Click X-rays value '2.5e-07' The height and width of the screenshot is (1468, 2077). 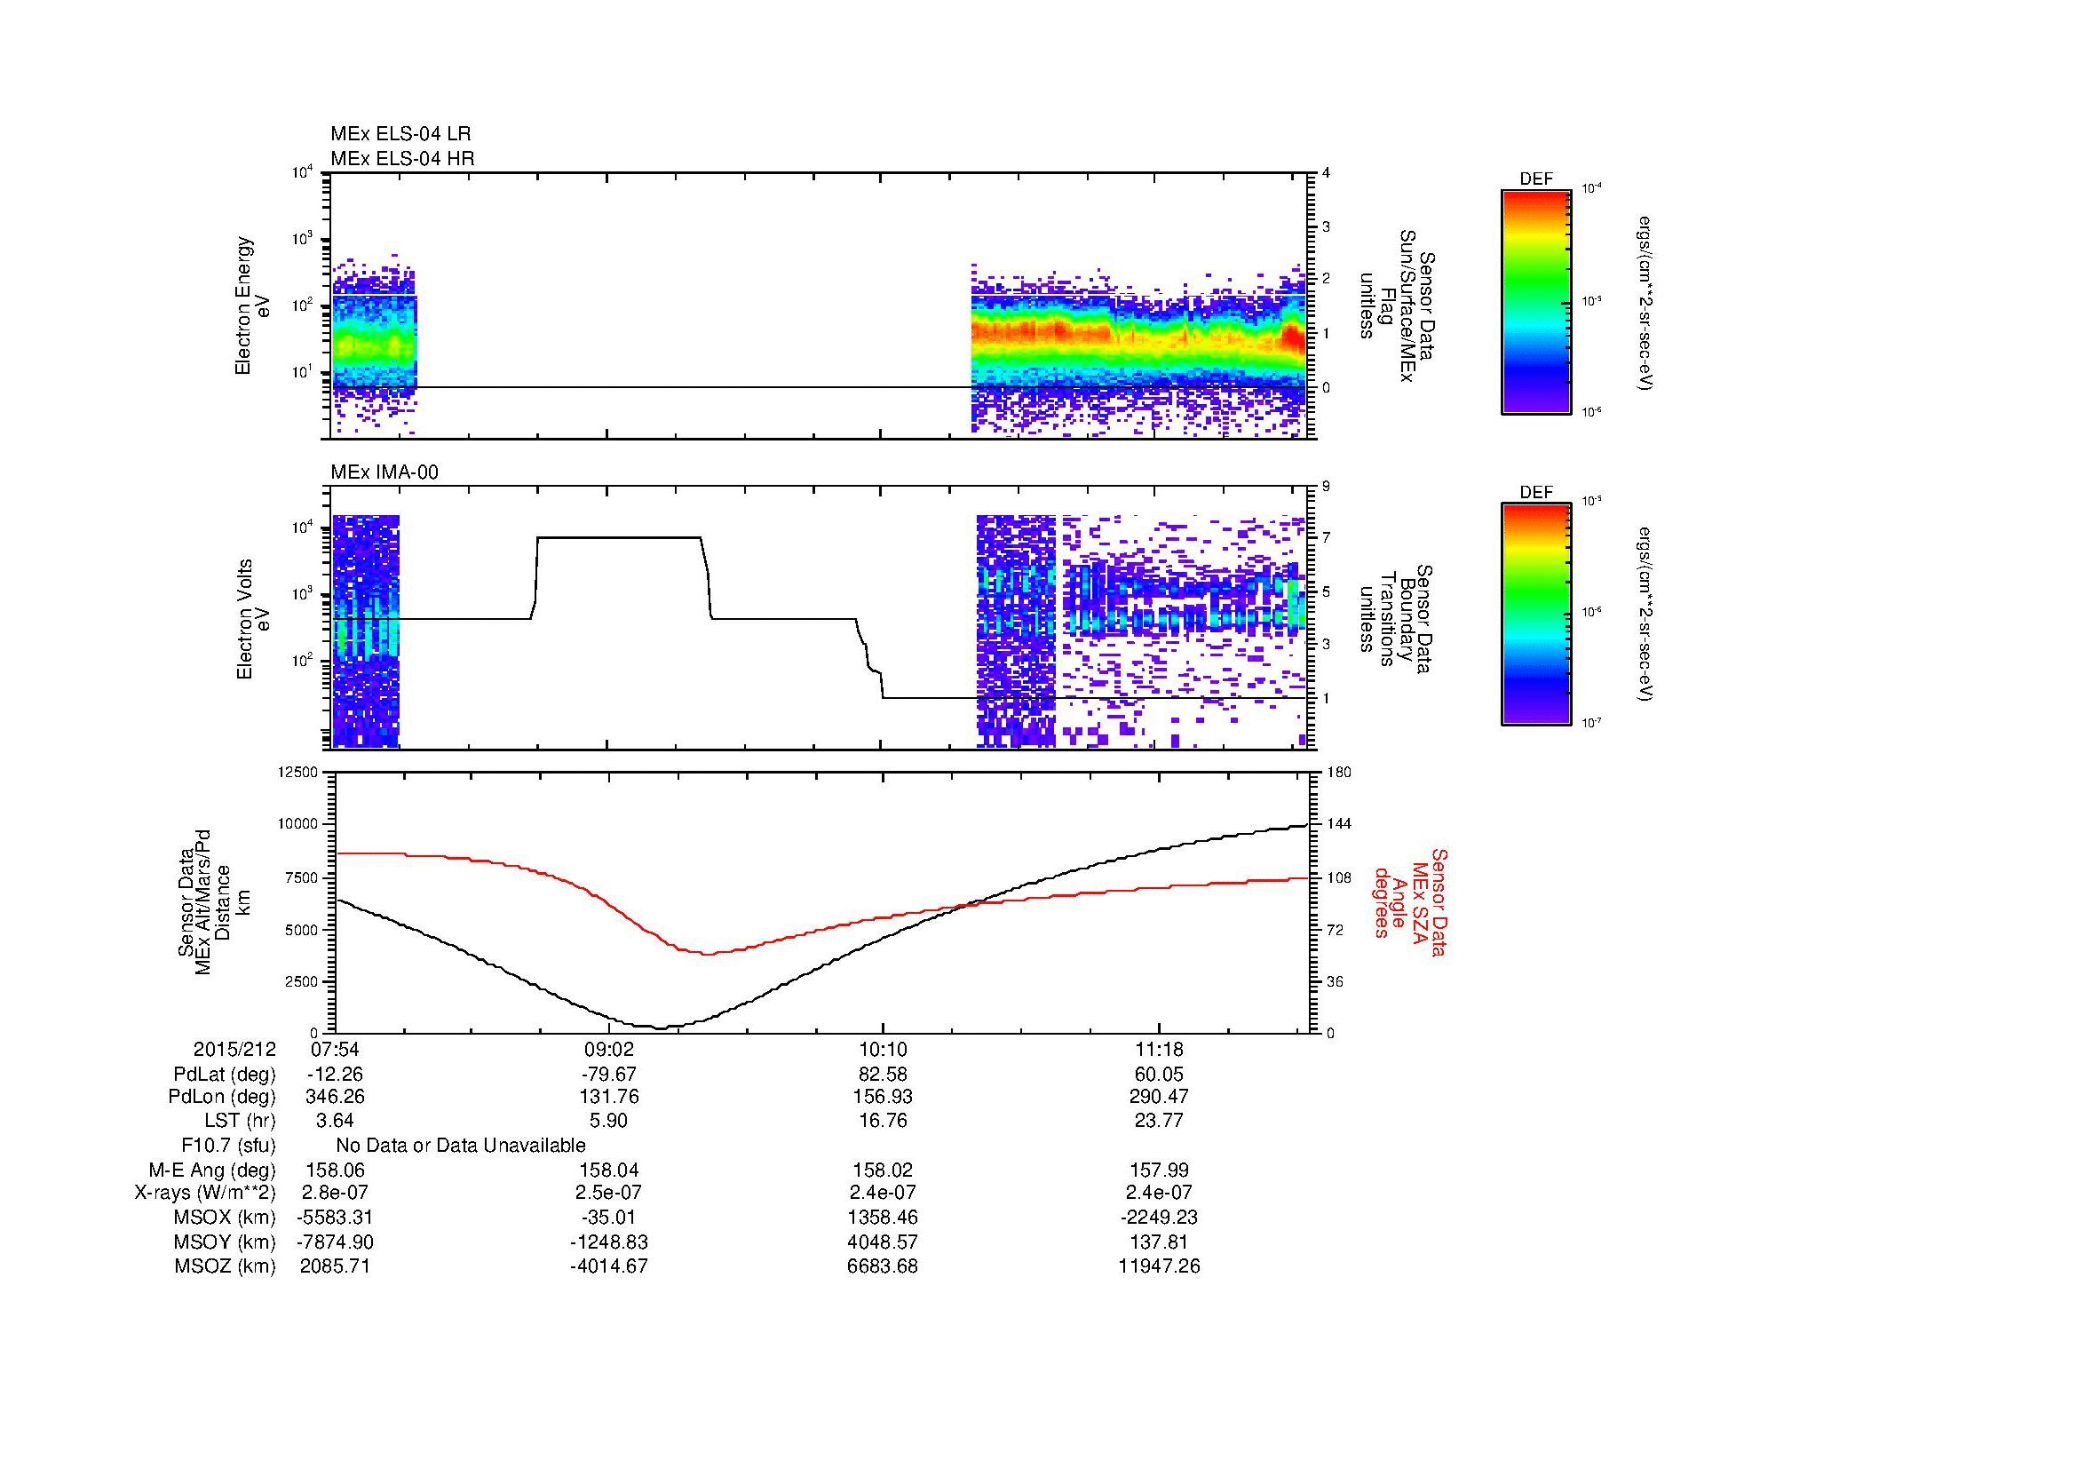pyautogui.click(x=610, y=1193)
